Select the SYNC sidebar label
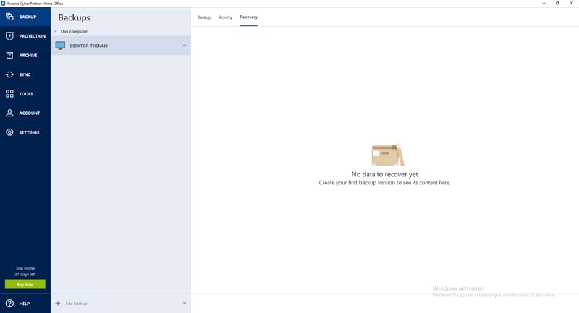 pyautogui.click(x=25, y=74)
